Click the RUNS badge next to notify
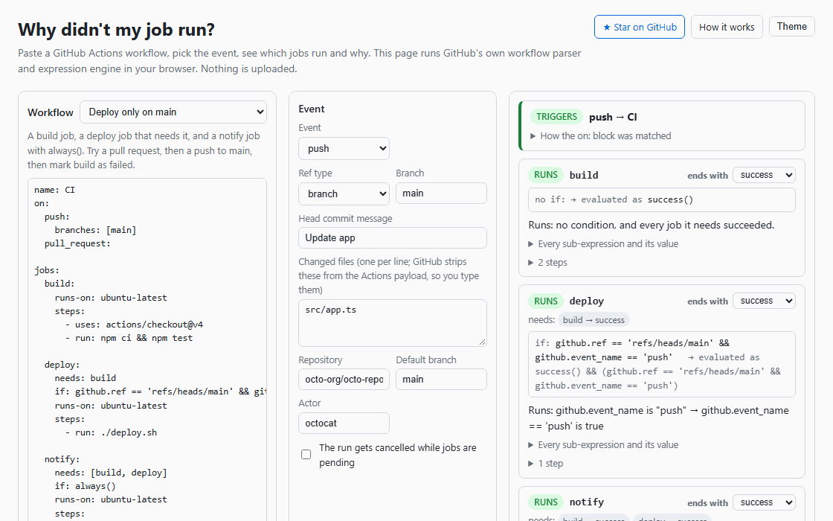 point(546,502)
